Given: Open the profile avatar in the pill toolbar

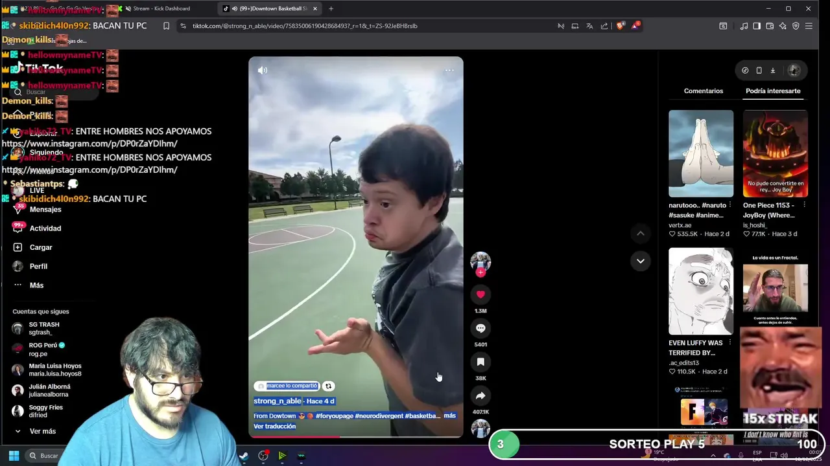Looking at the screenshot, I should [x=794, y=70].
